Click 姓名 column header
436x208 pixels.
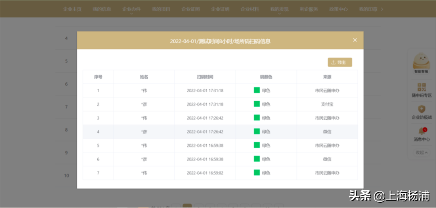pos(144,77)
